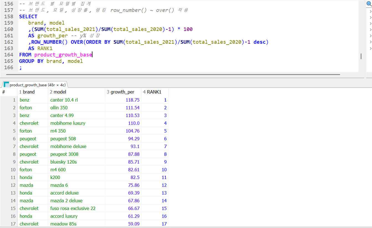Image resolution: width=372 pixels, height=228 pixels.
Task: Select the cell m4 350
Action: coord(77,131)
